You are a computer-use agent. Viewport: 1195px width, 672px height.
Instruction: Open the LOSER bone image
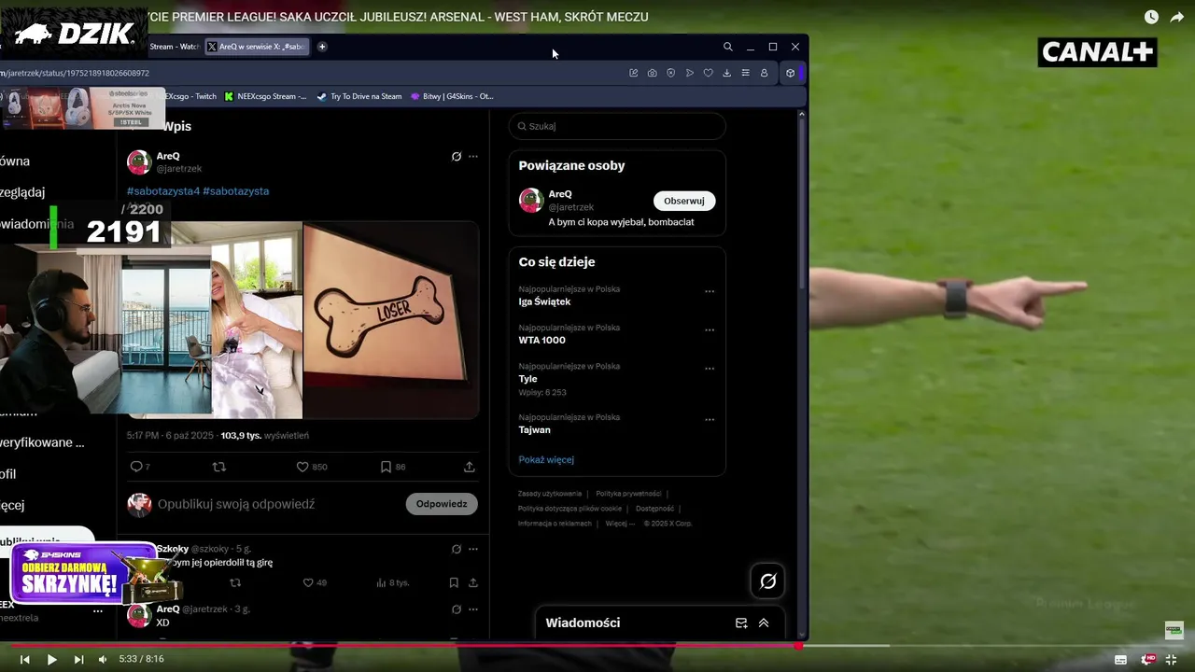pyautogui.click(x=391, y=320)
